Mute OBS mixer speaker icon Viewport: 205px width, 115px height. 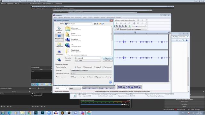pos(125,104)
